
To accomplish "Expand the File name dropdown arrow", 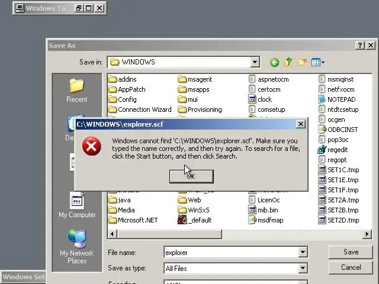I will pyautogui.click(x=303, y=253).
